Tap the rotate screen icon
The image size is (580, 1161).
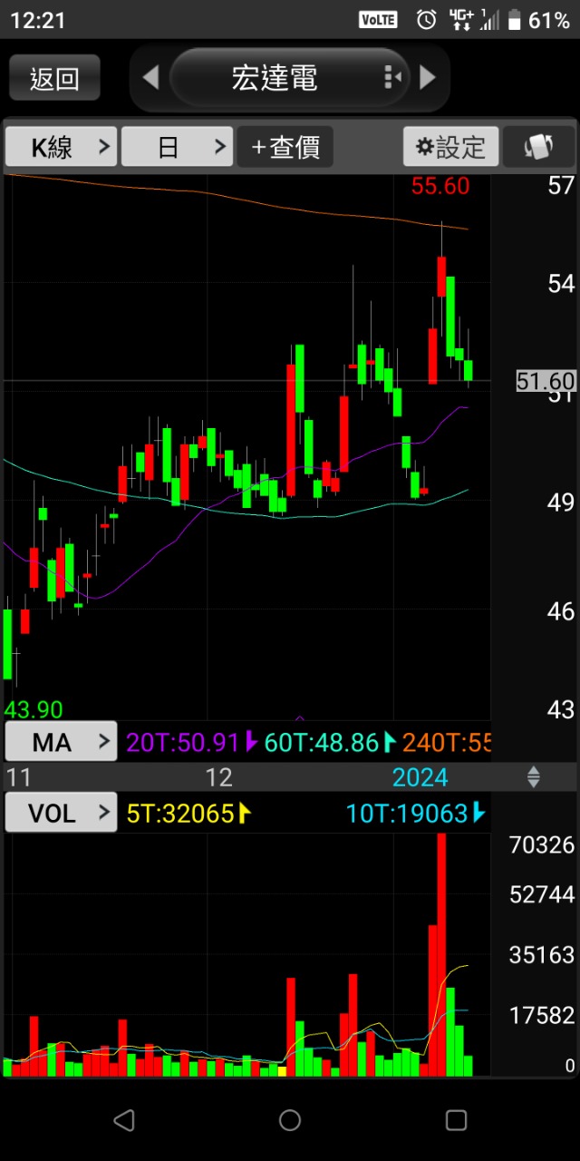coord(539,146)
